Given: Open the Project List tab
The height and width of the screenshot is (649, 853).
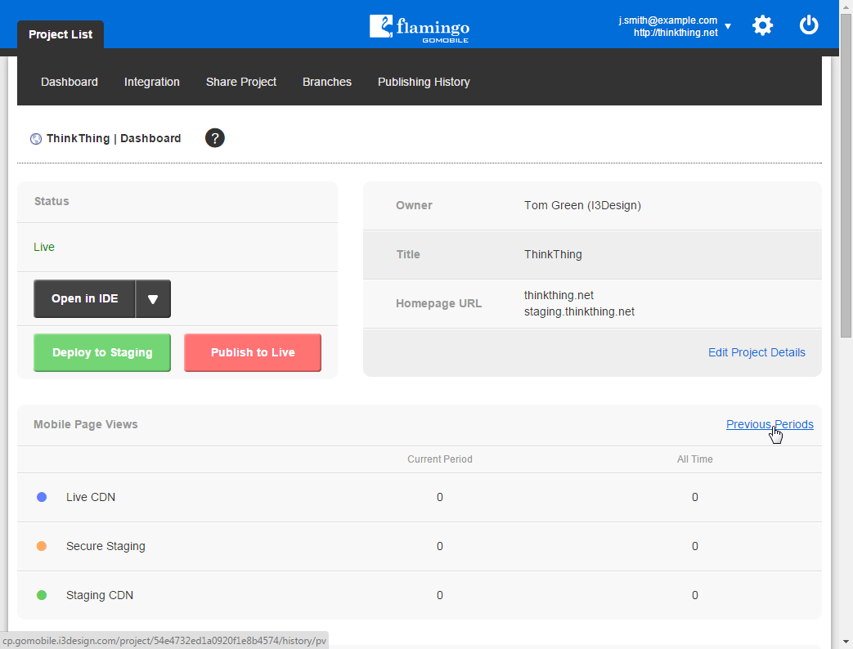Looking at the screenshot, I should [61, 34].
